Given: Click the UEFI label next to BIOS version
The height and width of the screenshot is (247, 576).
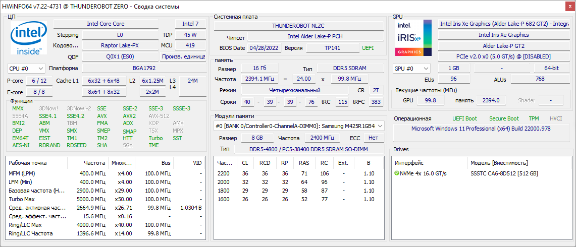Looking at the screenshot, I should 368,48.
